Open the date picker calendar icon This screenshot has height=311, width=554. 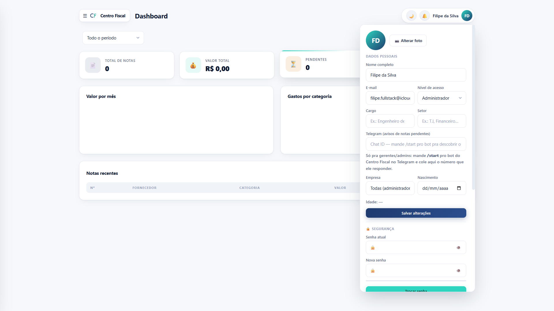pyautogui.click(x=459, y=188)
